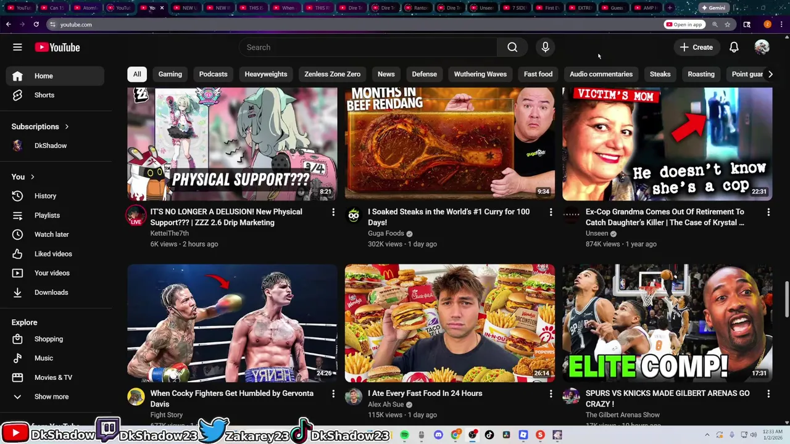790x444 pixels.
Task: Click the YouTube logo
Action: click(x=57, y=47)
